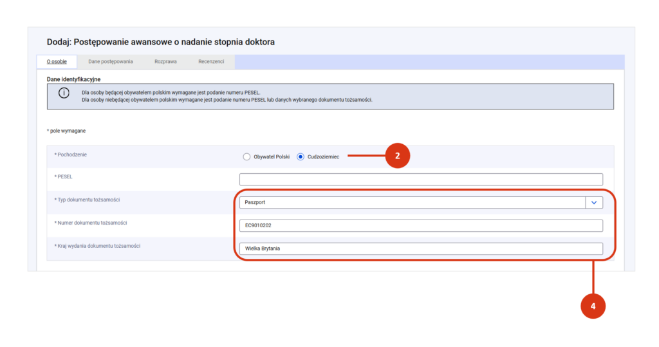Open the Dane postępowania tab
The width and height of the screenshot is (659, 347).
coord(110,62)
